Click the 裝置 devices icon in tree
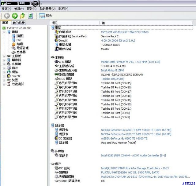Screen dimensions: 196x186 9,80
